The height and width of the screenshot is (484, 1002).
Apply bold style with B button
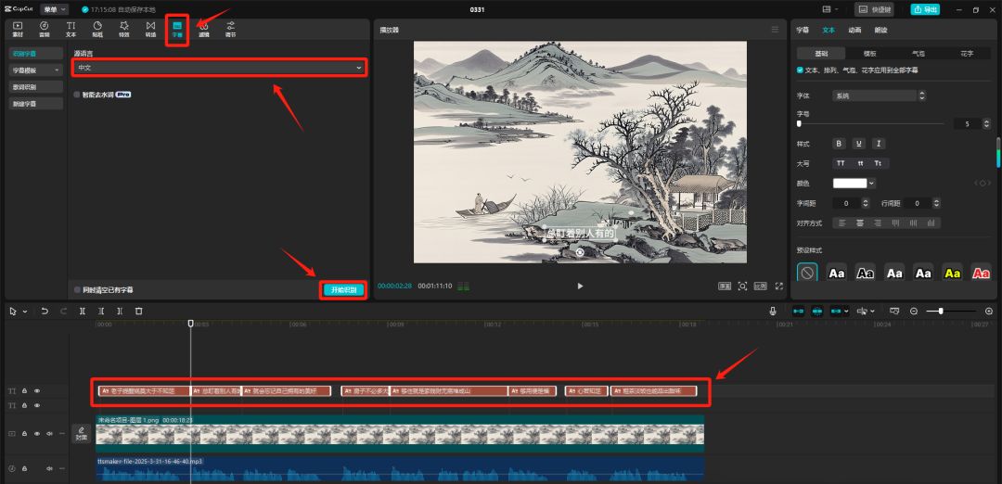point(839,144)
